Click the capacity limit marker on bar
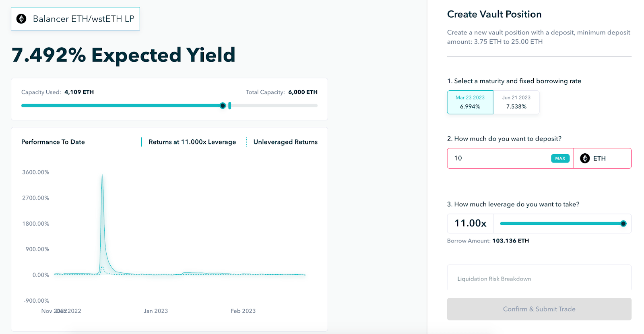The image size is (644, 334). [x=230, y=106]
